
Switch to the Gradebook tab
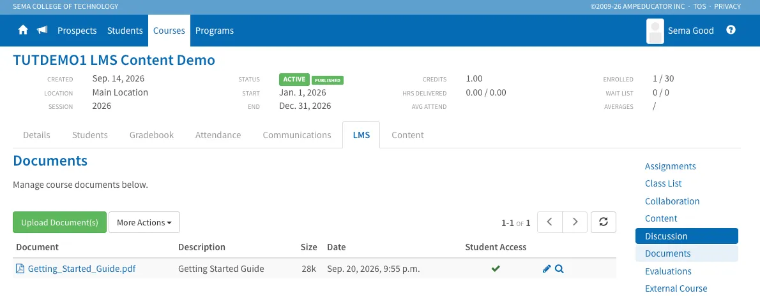[x=151, y=135]
